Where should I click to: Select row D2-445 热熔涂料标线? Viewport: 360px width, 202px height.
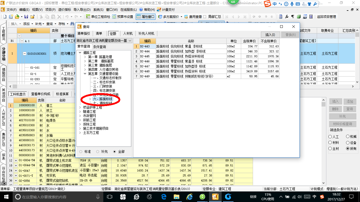[207, 56]
